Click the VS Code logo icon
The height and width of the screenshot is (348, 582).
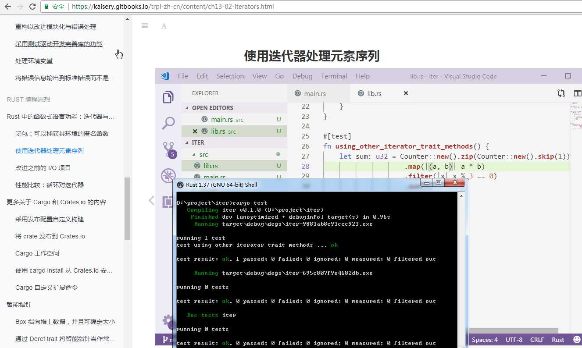(x=165, y=76)
